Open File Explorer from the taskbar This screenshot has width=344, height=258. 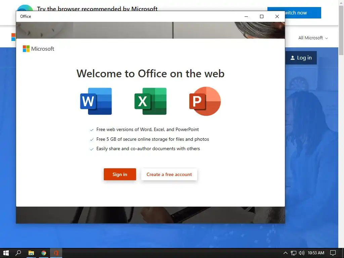(x=31, y=253)
